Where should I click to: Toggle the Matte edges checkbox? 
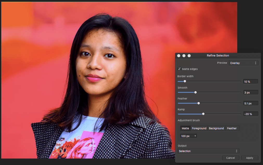(179, 69)
